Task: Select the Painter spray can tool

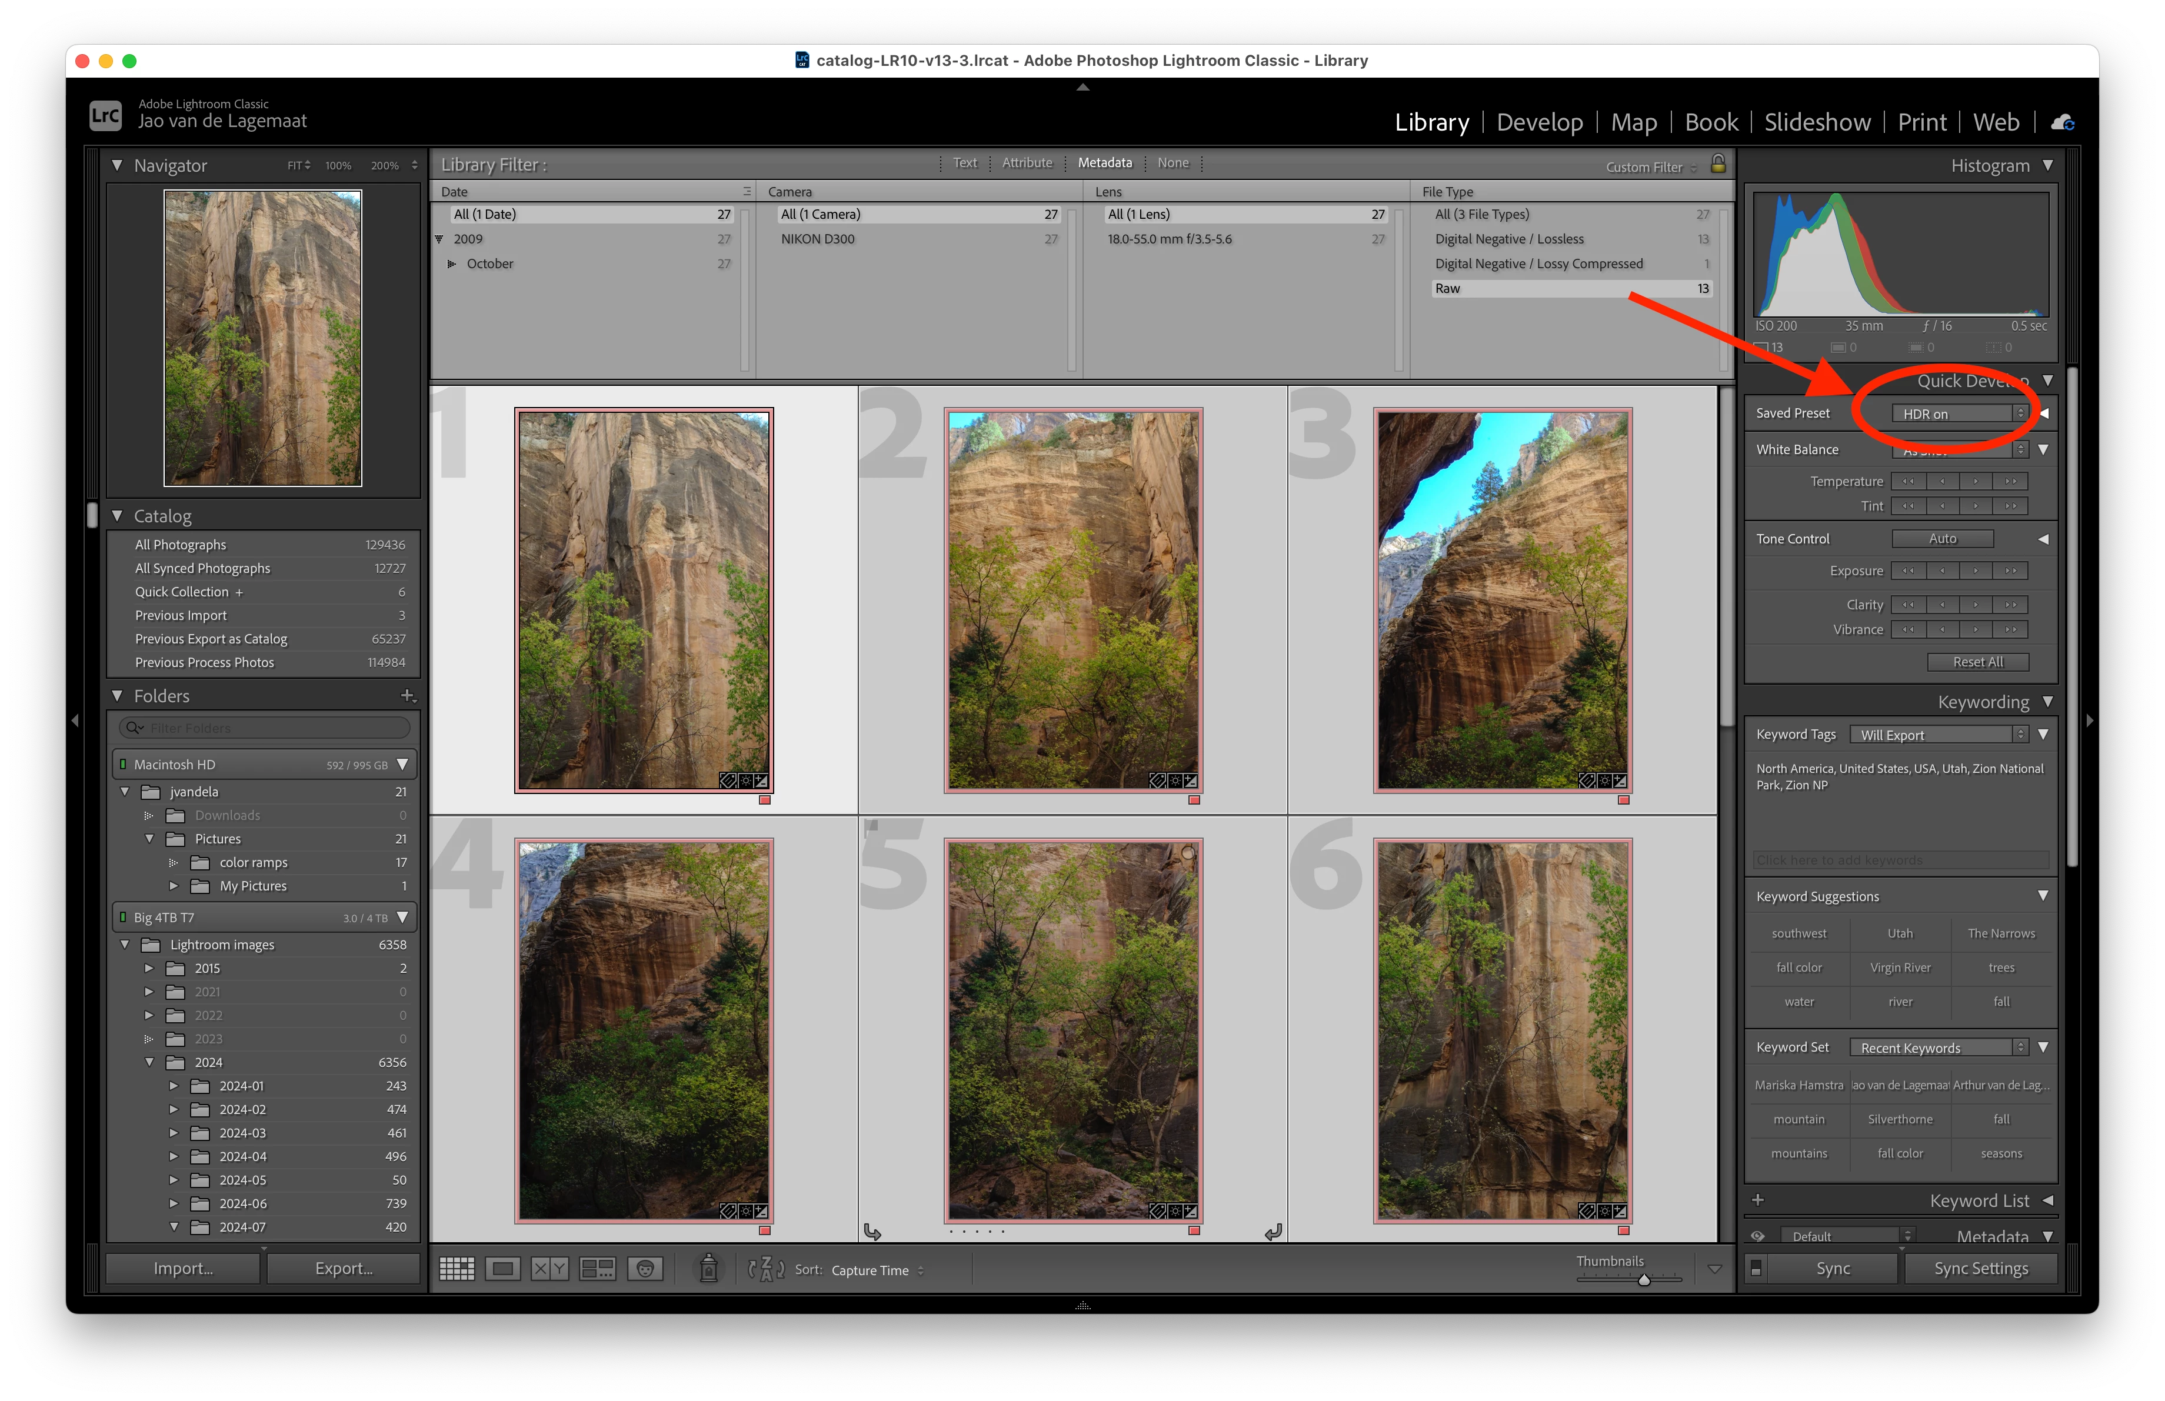Action: pyautogui.click(x=709, y=1268)
